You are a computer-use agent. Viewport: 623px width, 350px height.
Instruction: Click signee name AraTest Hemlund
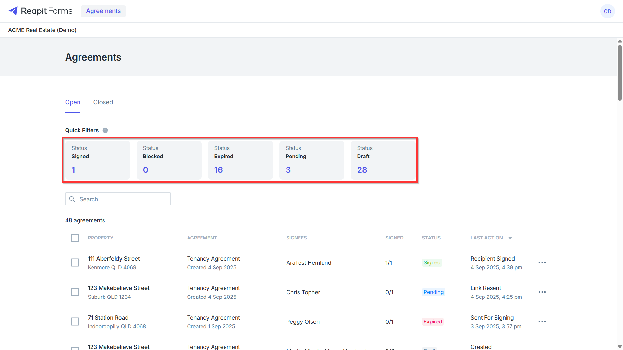309,263
